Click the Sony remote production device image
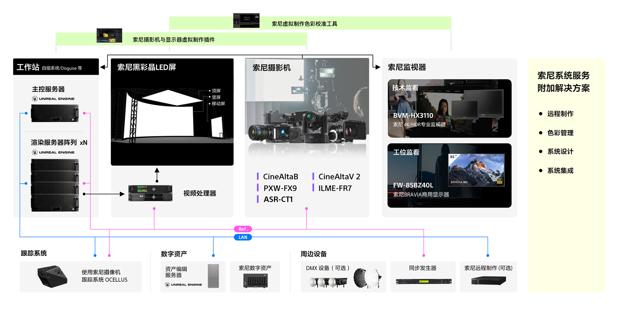 click(488, 281)
